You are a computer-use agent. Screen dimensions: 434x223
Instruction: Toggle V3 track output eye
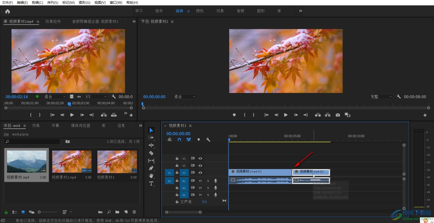point(200,159)
